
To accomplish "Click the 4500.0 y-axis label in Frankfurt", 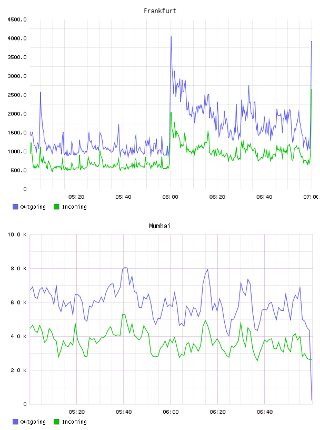I will [17, 19].
